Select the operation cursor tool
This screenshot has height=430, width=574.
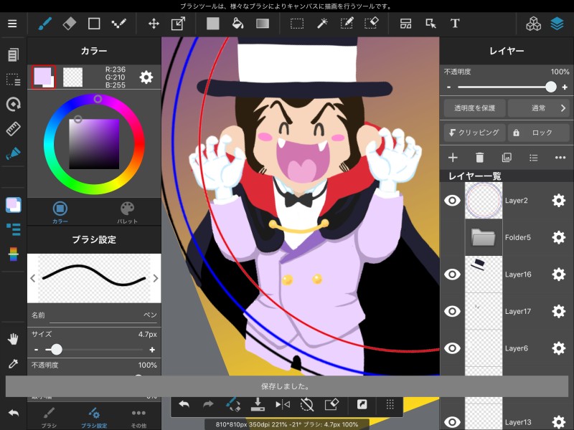click(430, 24)
